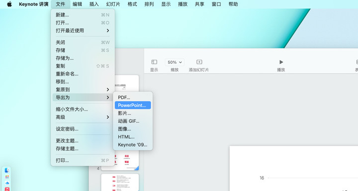Export as 动画 GIF...
The height and width of the screenshot is (191, 358).
click(133, 121)
